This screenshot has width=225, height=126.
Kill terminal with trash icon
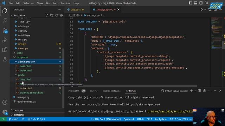click(x=204, y=91)
